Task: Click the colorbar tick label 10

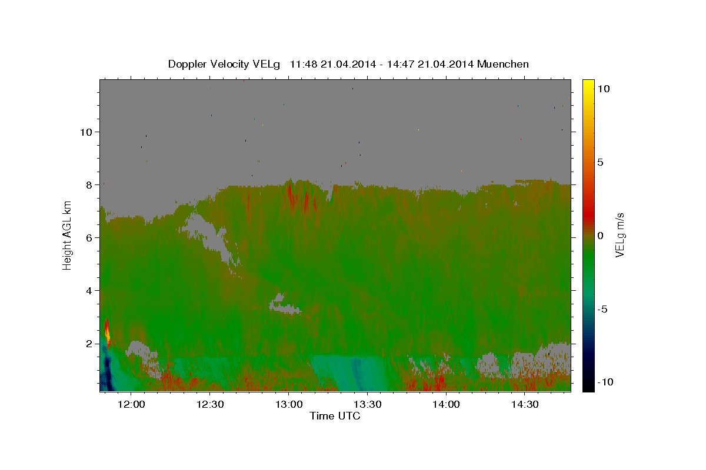Action: (x=604, y=88)
